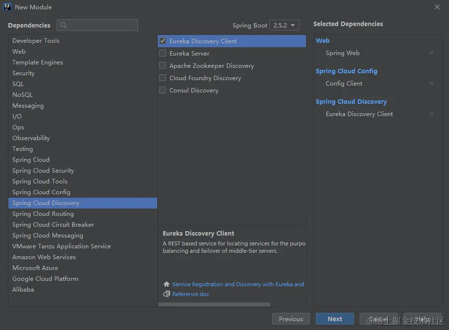Tick the Cloud Foundry Discovery checkbox
Screen dimensions: 449x330
[x=163, y=78]
